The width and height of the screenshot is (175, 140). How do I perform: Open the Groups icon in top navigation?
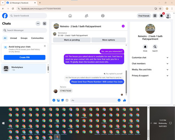103,16
